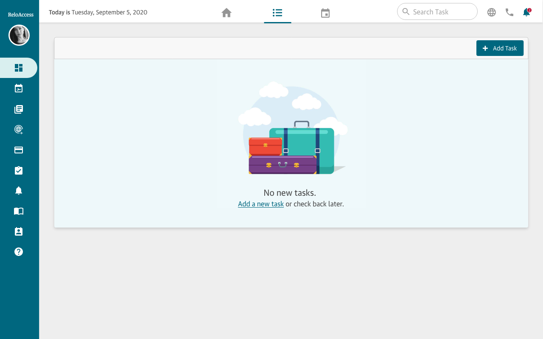Go to the Home tab

coord(227,13)
